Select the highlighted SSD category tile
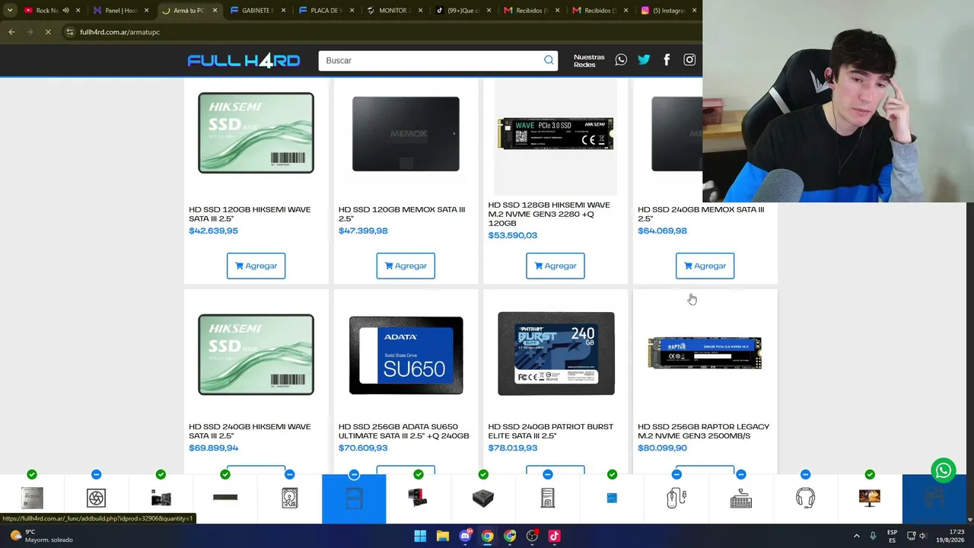 click(x=354, y=499)
